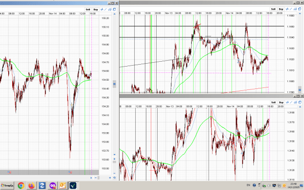Click the volume icon in system tray
304x190 pixels.
269,186
